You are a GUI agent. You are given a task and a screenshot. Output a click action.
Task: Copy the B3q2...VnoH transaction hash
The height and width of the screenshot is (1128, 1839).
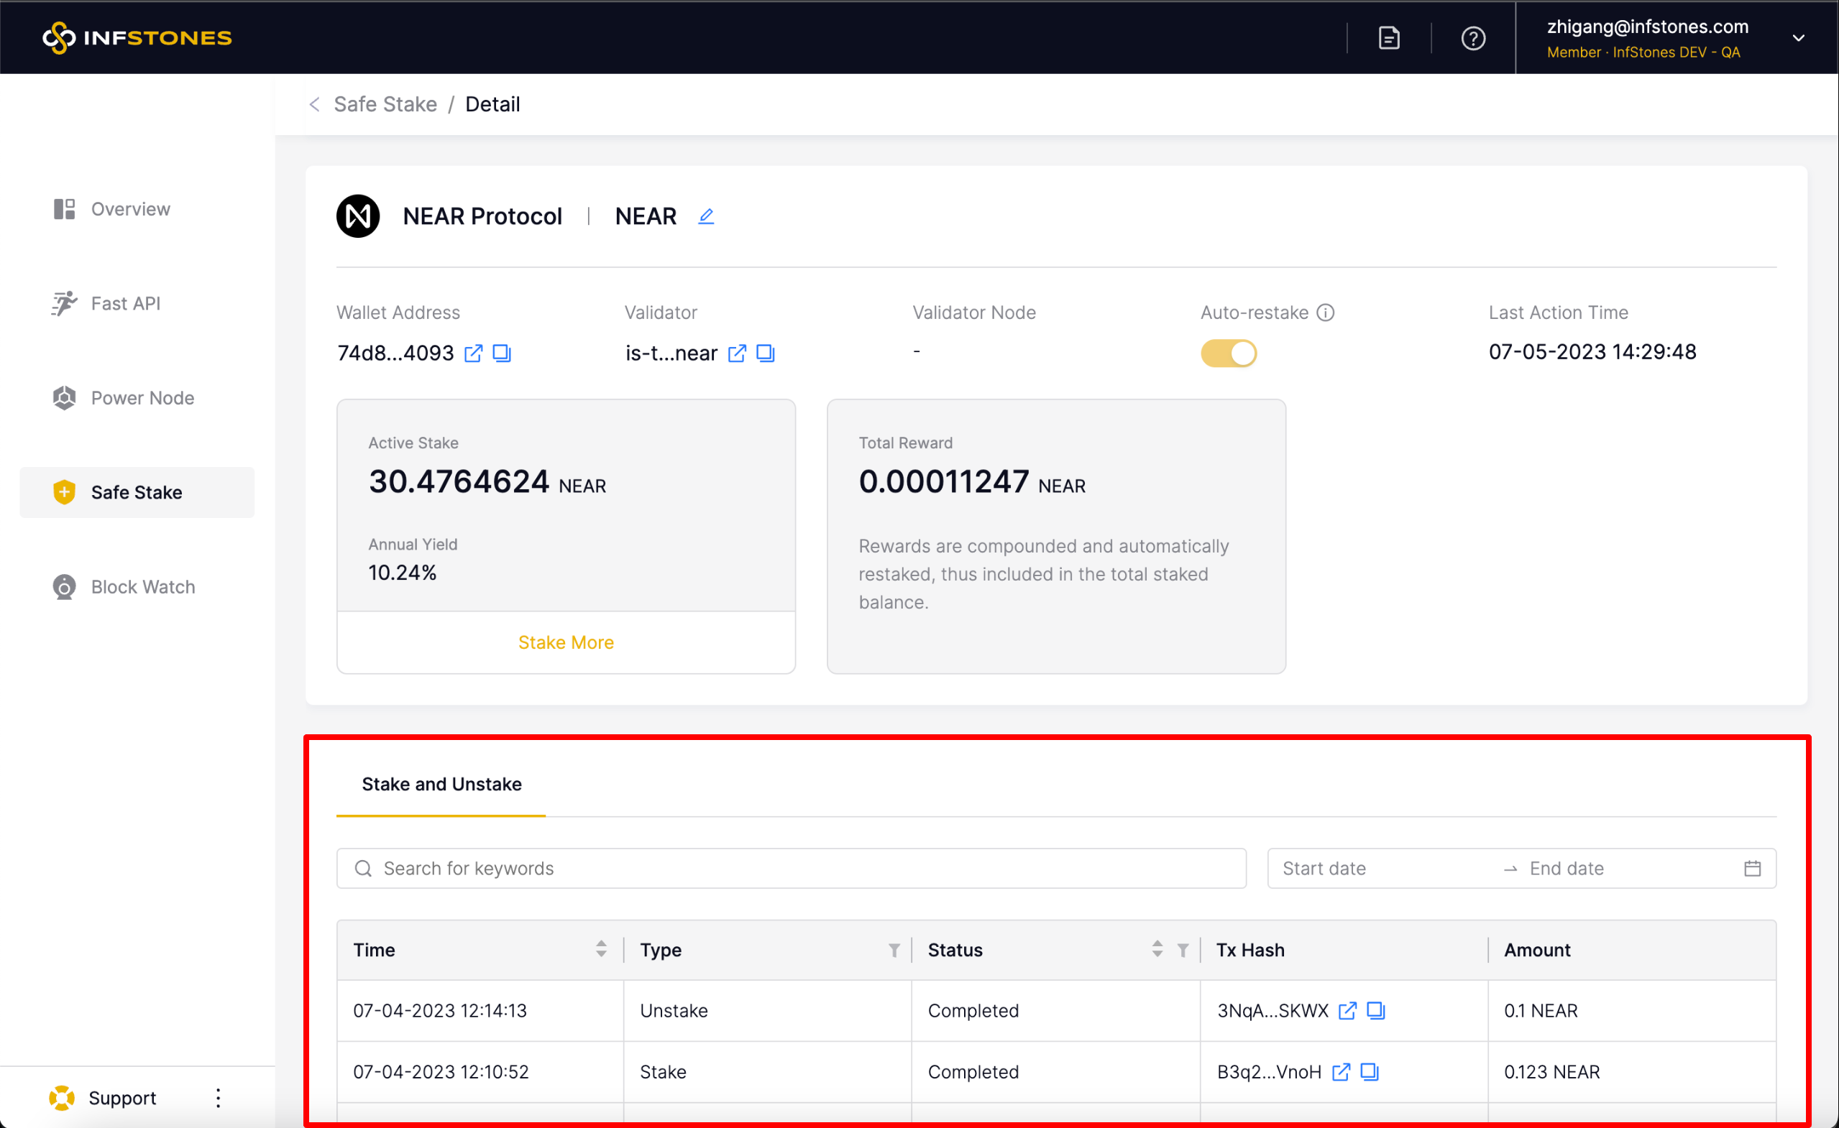1369,1072
